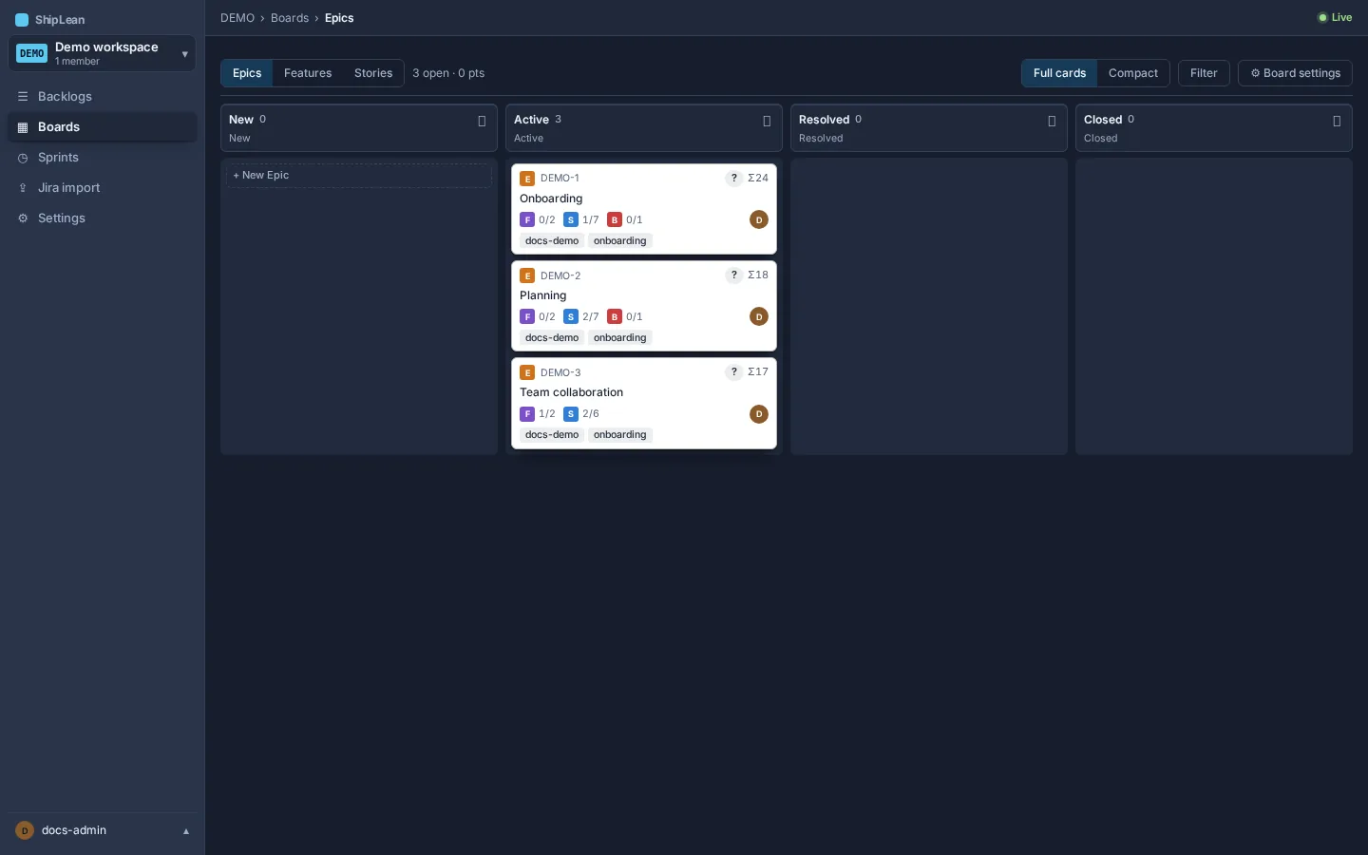The image size is (1368, 855).
Task: Click the epic type icon on DEMO-1
Action: pos(527,179)
